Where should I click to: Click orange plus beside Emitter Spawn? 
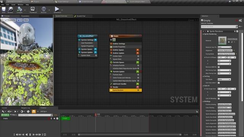[138, 50]
